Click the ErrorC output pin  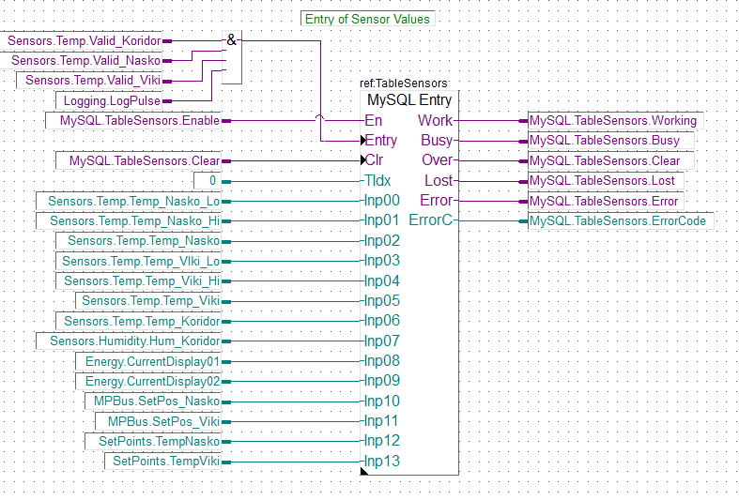(x=431, y=220)
